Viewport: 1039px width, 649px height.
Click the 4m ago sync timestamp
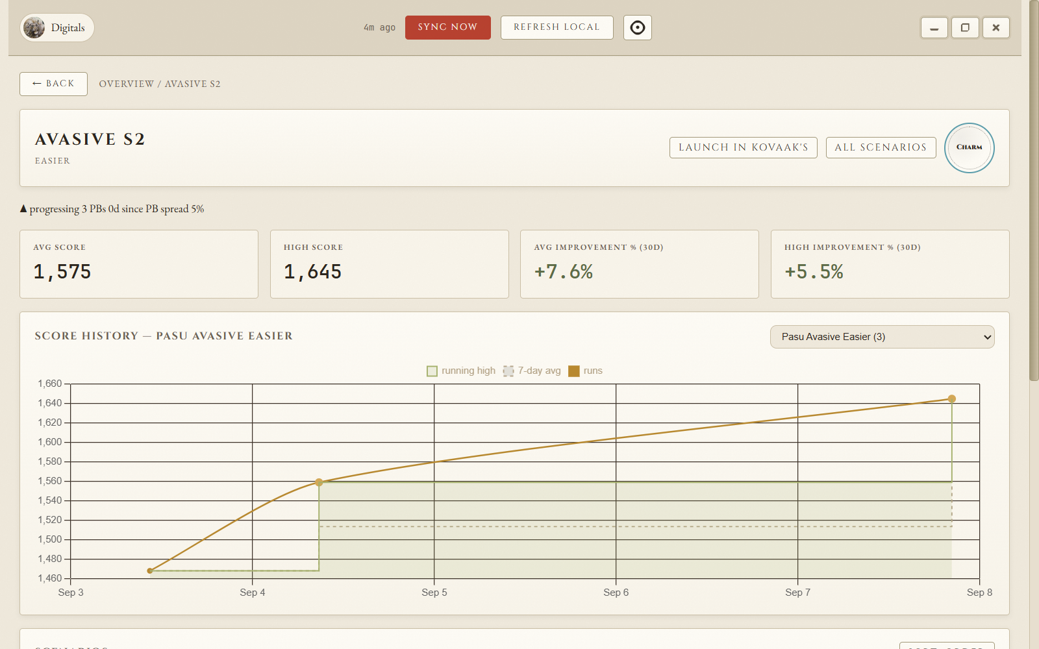pyautogui.click(x=379, y=27)
